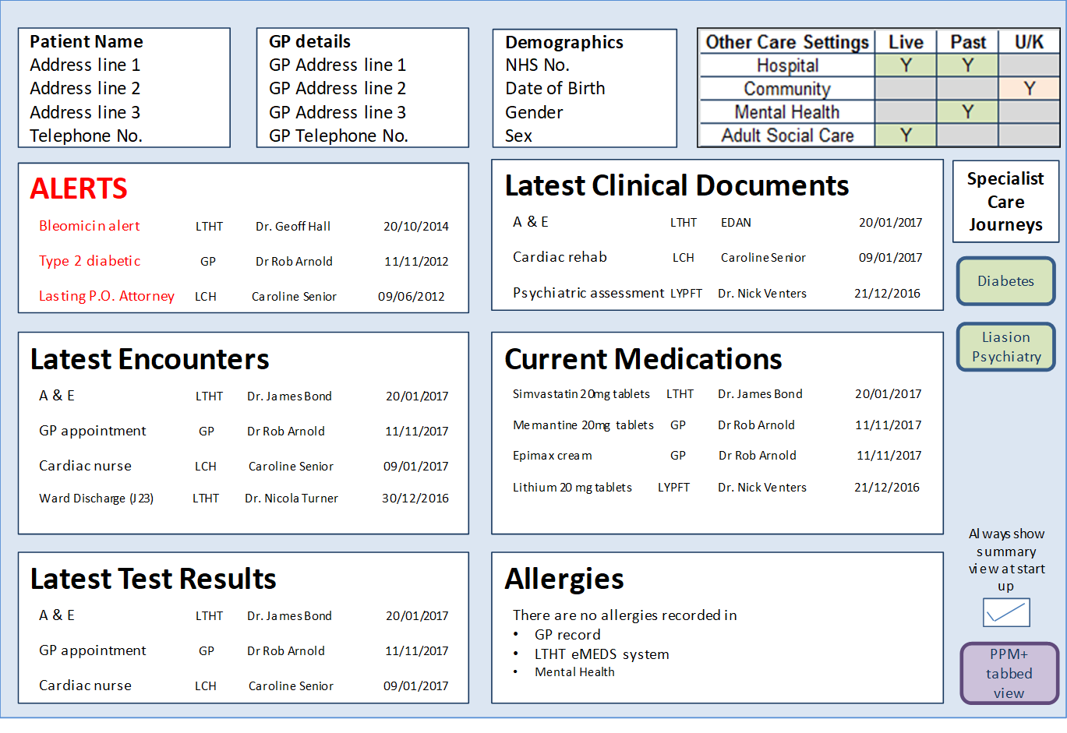This screenshot has height=733, width=1067.
Task: Click the Past column header
Action: tap(967, 42)
